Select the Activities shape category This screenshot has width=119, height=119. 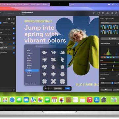(x=30, y=53)
